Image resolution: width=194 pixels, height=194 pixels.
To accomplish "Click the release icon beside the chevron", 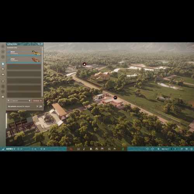I will pos(40,106).
